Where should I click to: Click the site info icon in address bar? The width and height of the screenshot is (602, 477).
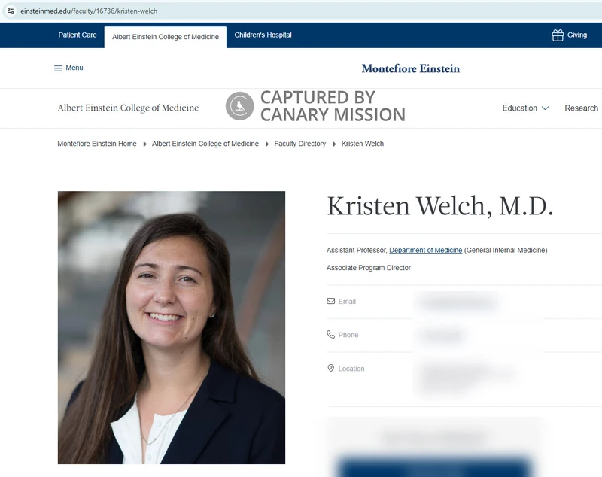11,11
